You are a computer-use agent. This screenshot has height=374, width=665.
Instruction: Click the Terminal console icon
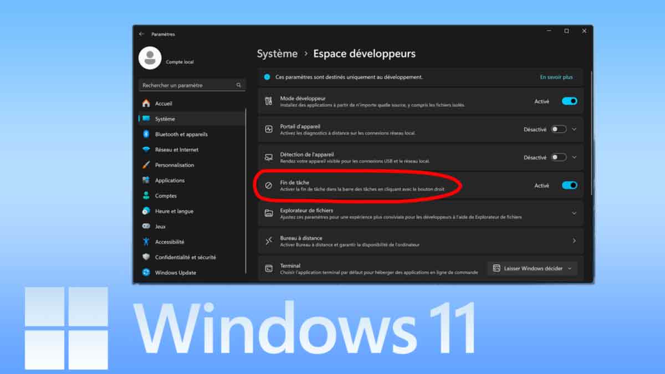(269, 268)
